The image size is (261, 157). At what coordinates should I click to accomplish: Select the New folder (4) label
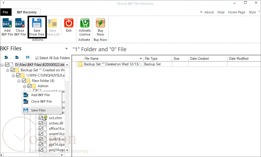[43, 81]
